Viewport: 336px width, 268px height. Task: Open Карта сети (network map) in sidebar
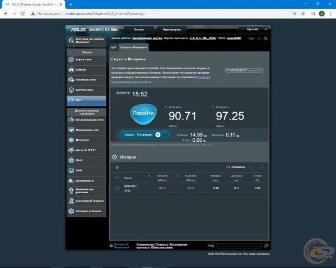click(x=86, y=60)
